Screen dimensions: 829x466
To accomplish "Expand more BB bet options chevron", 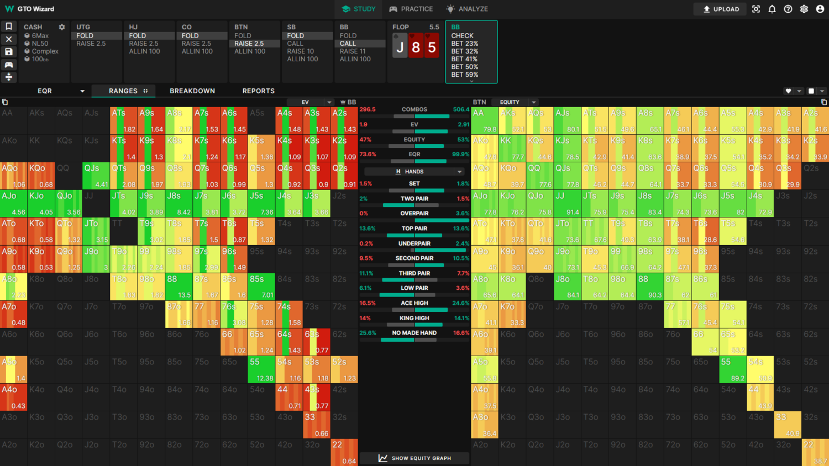I will 471,81.
